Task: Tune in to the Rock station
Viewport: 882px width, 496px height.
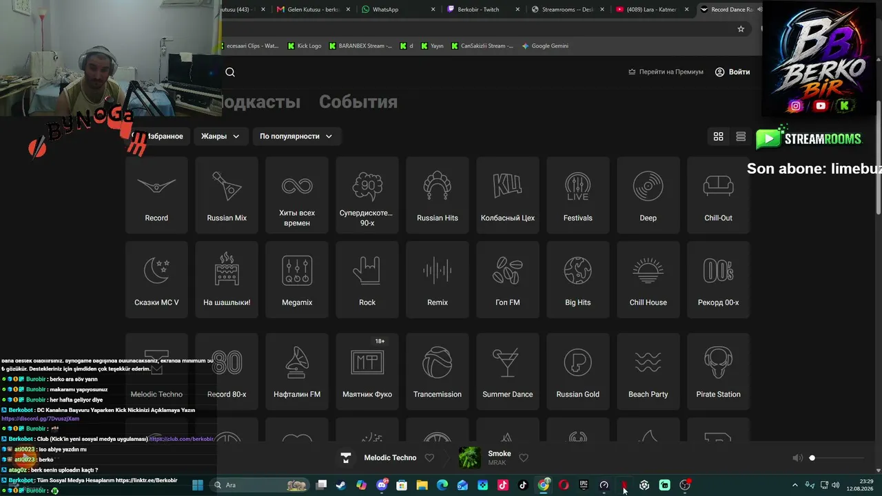Action: point(367,280)
